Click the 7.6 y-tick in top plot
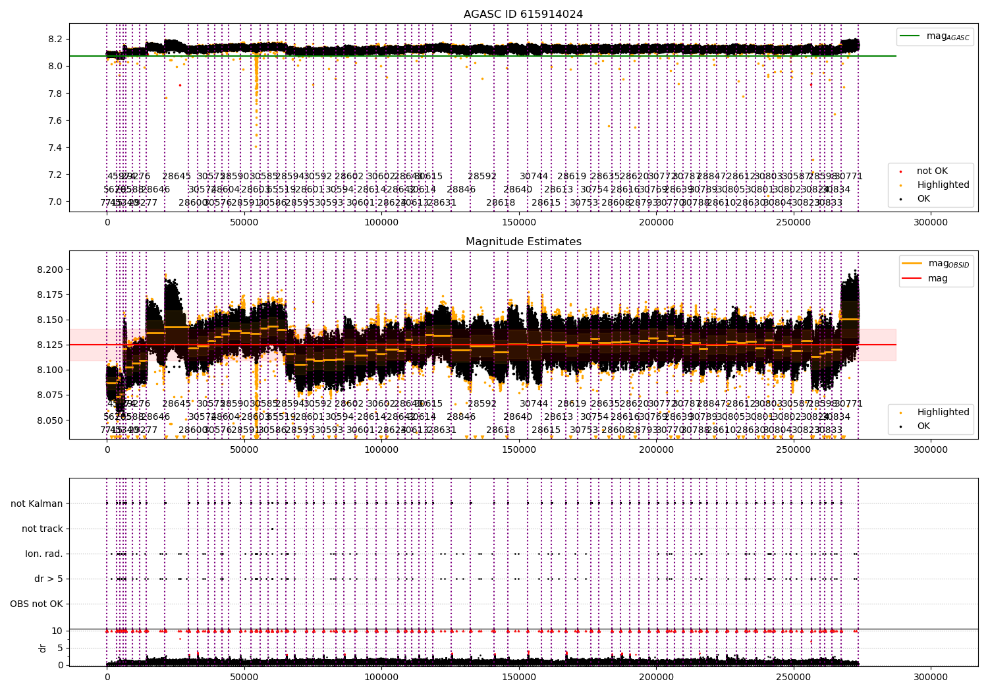The image size is (988, 692). point(55,121)
